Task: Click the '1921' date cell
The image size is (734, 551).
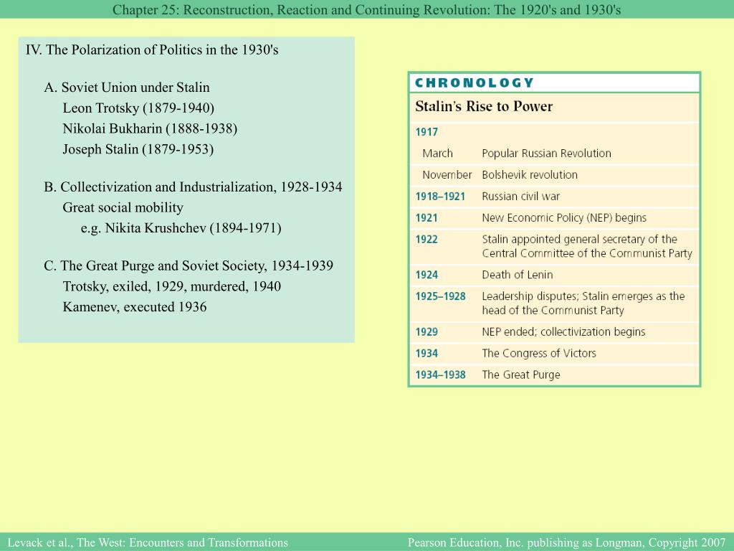Action: click(x=426, y=218)
